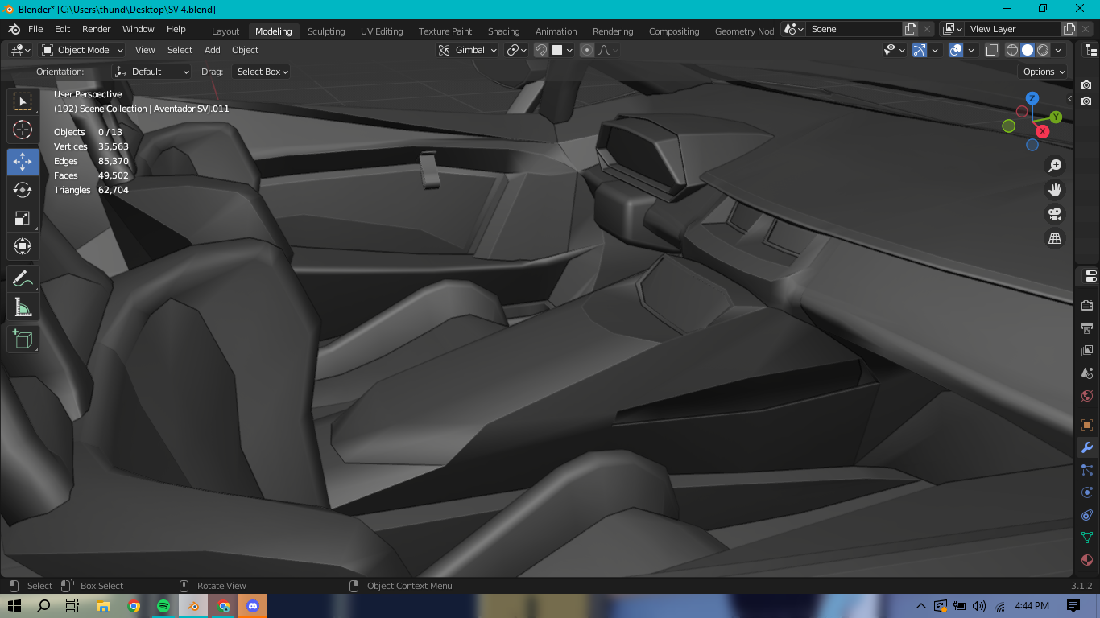Open the Object properties tab
The width and height of the screenshot is (1100, 618).
click(x=1087, y=425)
